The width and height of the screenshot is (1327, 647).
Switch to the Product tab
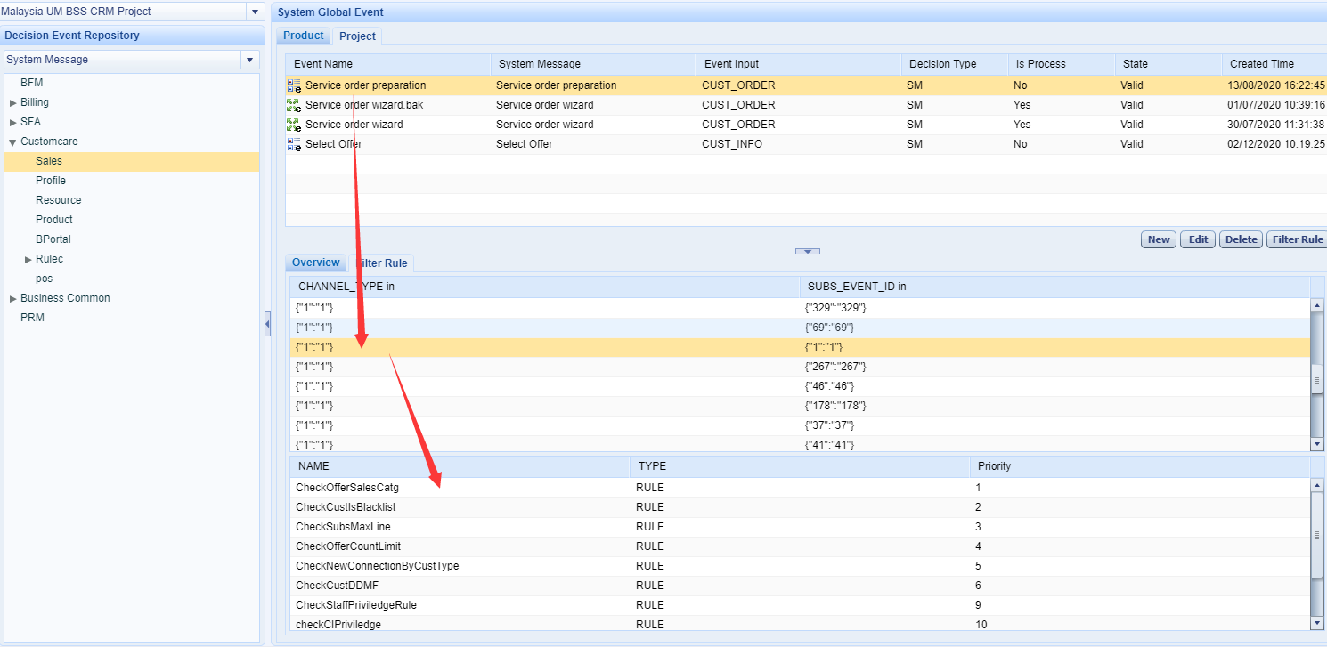[304, 36]
